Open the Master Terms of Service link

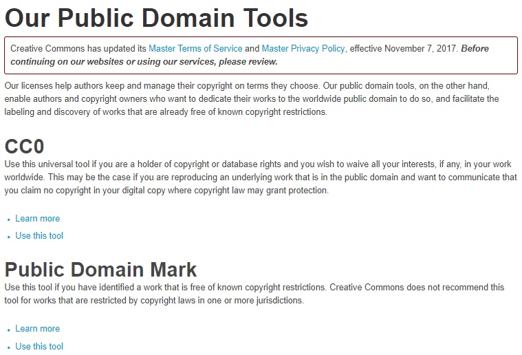pos(195,49)
